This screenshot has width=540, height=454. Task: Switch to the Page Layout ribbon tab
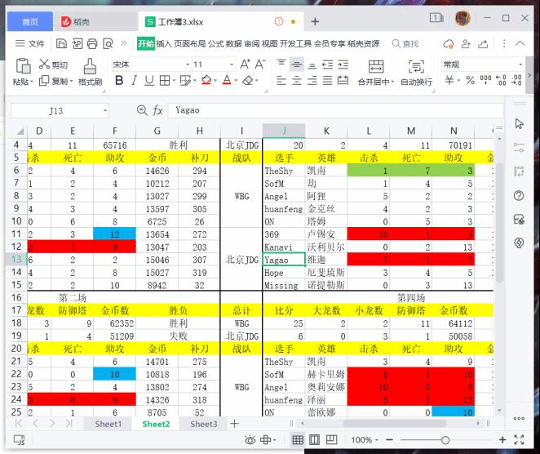coord(190,44)
